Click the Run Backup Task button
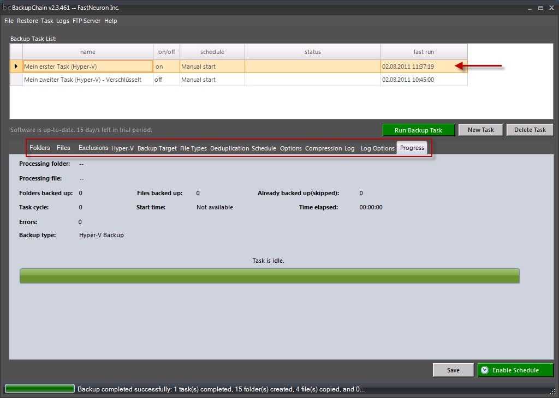559x398 pixels. click(419, 130)
